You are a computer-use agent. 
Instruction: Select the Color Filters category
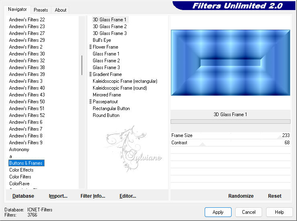(20, 177)
